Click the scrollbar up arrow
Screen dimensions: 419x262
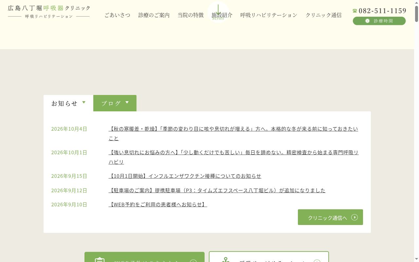[x=416, y=3]
